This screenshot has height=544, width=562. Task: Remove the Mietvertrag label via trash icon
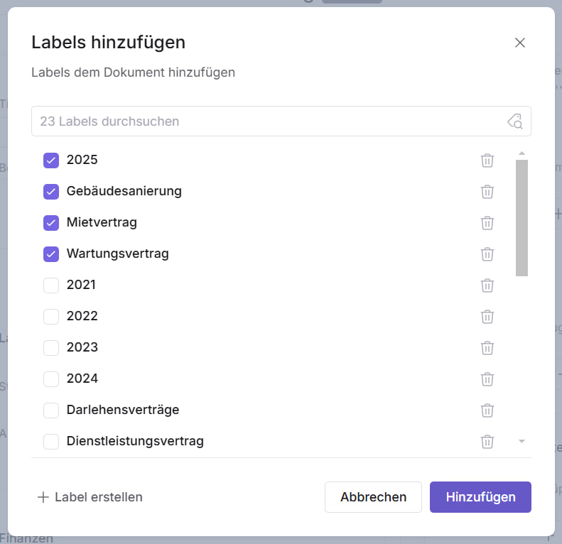click(x=487, y=223)
